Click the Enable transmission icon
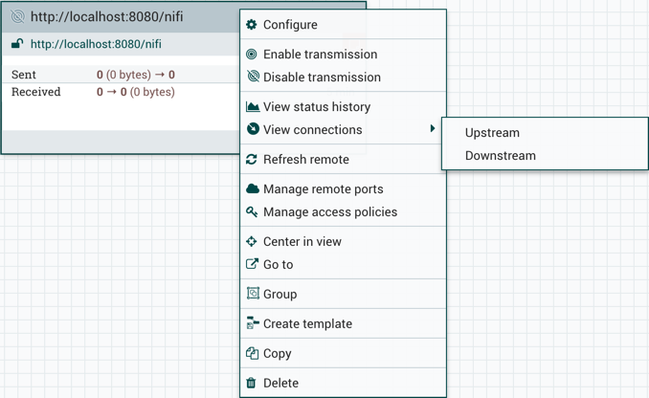 [252, 55]
